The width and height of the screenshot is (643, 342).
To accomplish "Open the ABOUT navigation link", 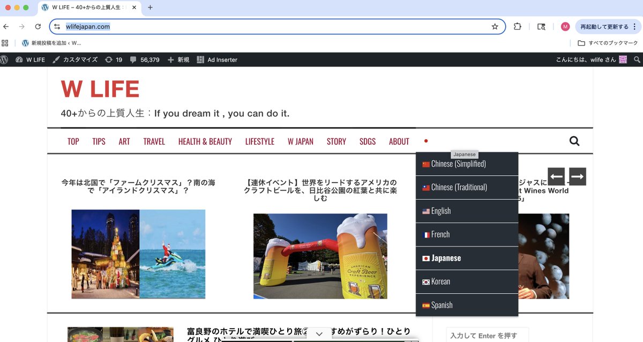I will click(399, 142).
